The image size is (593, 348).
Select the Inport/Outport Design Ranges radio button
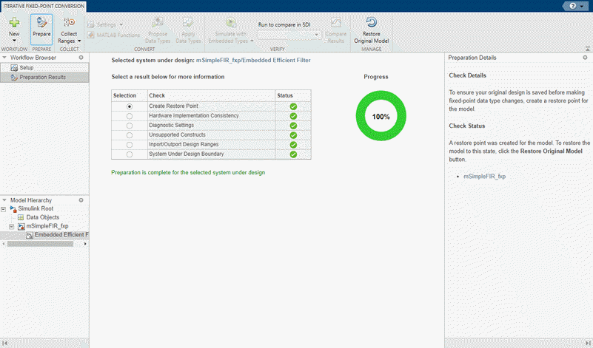tap(130, 145)
